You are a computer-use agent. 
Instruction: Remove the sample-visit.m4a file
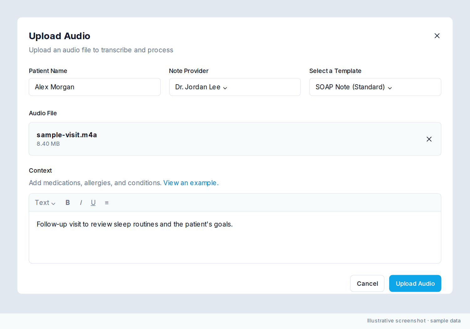[429, 139]
